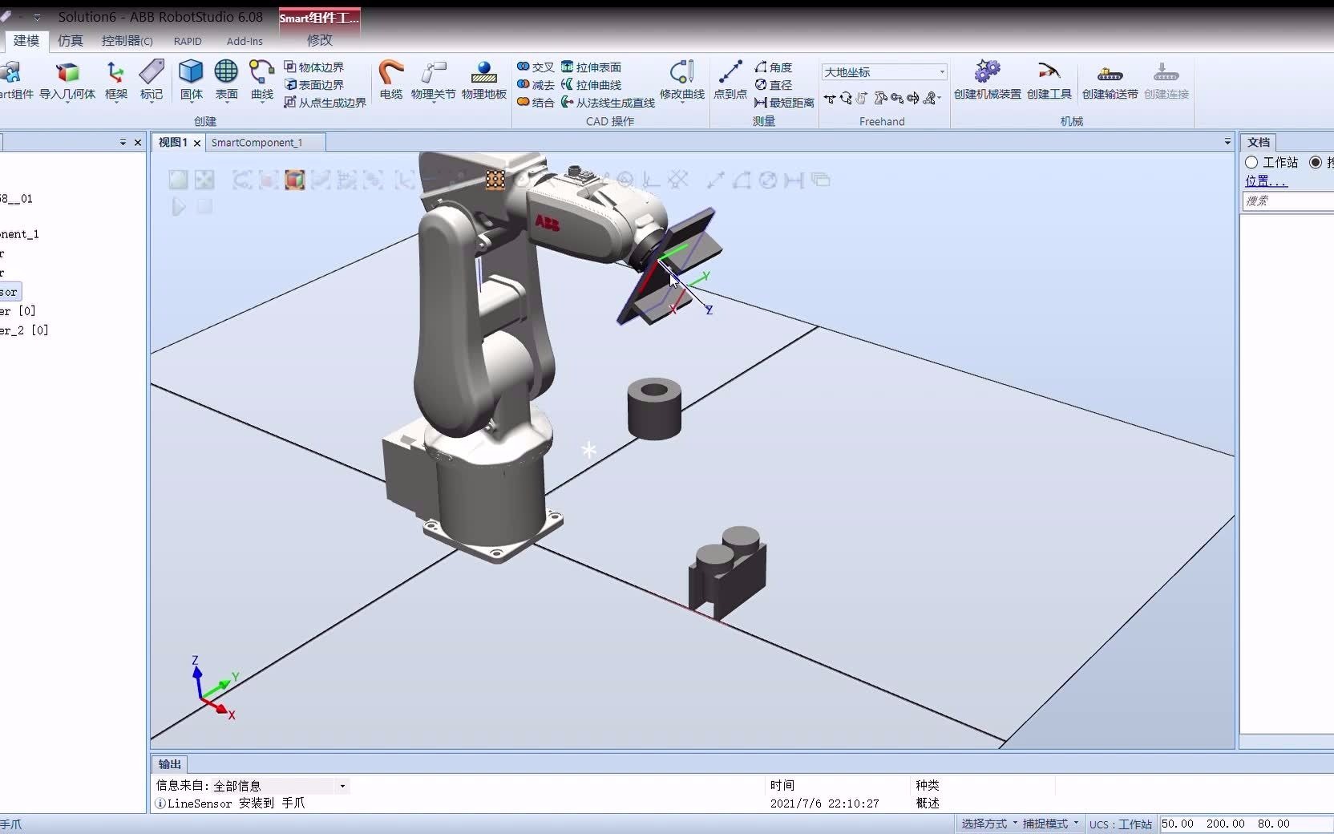
Task: Click Line from Normal (从法线生成直线)
Action: click(608, 103)
